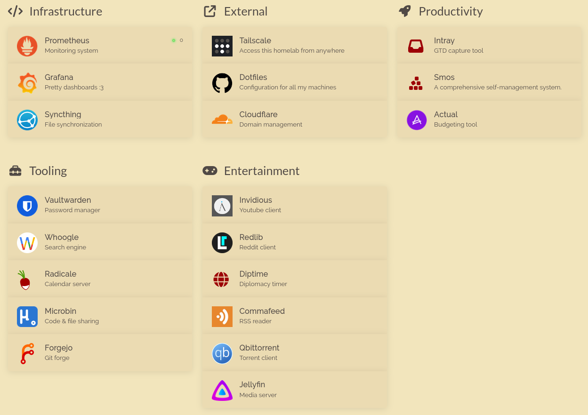Screen dimensions: 588x415
Task: Open the Dotfiles title link
Action: (253, 77)
